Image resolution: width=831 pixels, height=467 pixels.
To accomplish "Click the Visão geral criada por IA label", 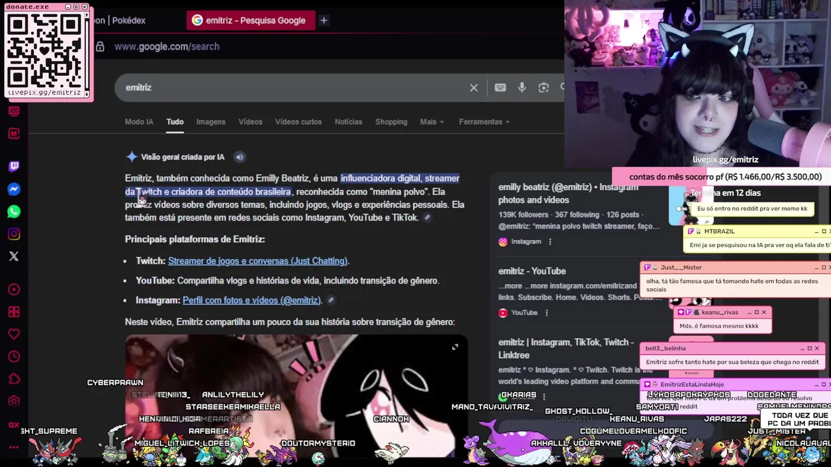I will click(182, 157).
